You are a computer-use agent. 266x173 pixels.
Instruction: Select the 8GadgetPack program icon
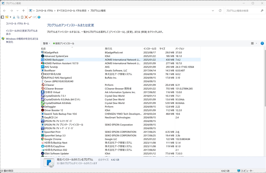tap(43, 52)
